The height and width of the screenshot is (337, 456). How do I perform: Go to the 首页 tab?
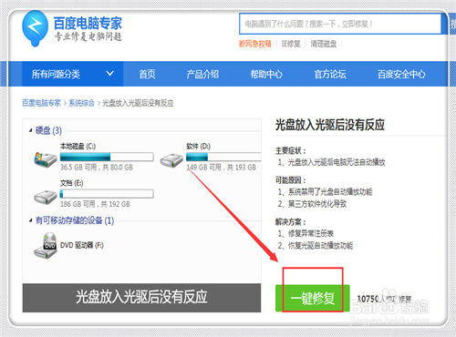(148, 74)
